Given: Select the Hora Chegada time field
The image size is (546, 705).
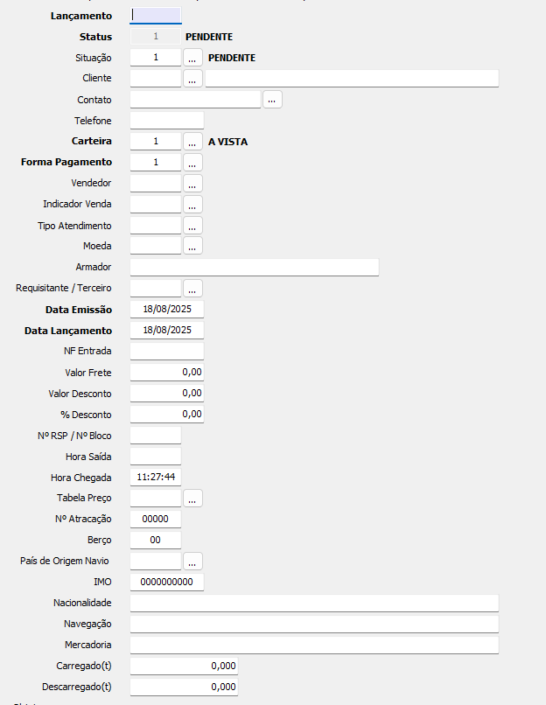Looking at the screenshot, I should (x=156, y=477).
